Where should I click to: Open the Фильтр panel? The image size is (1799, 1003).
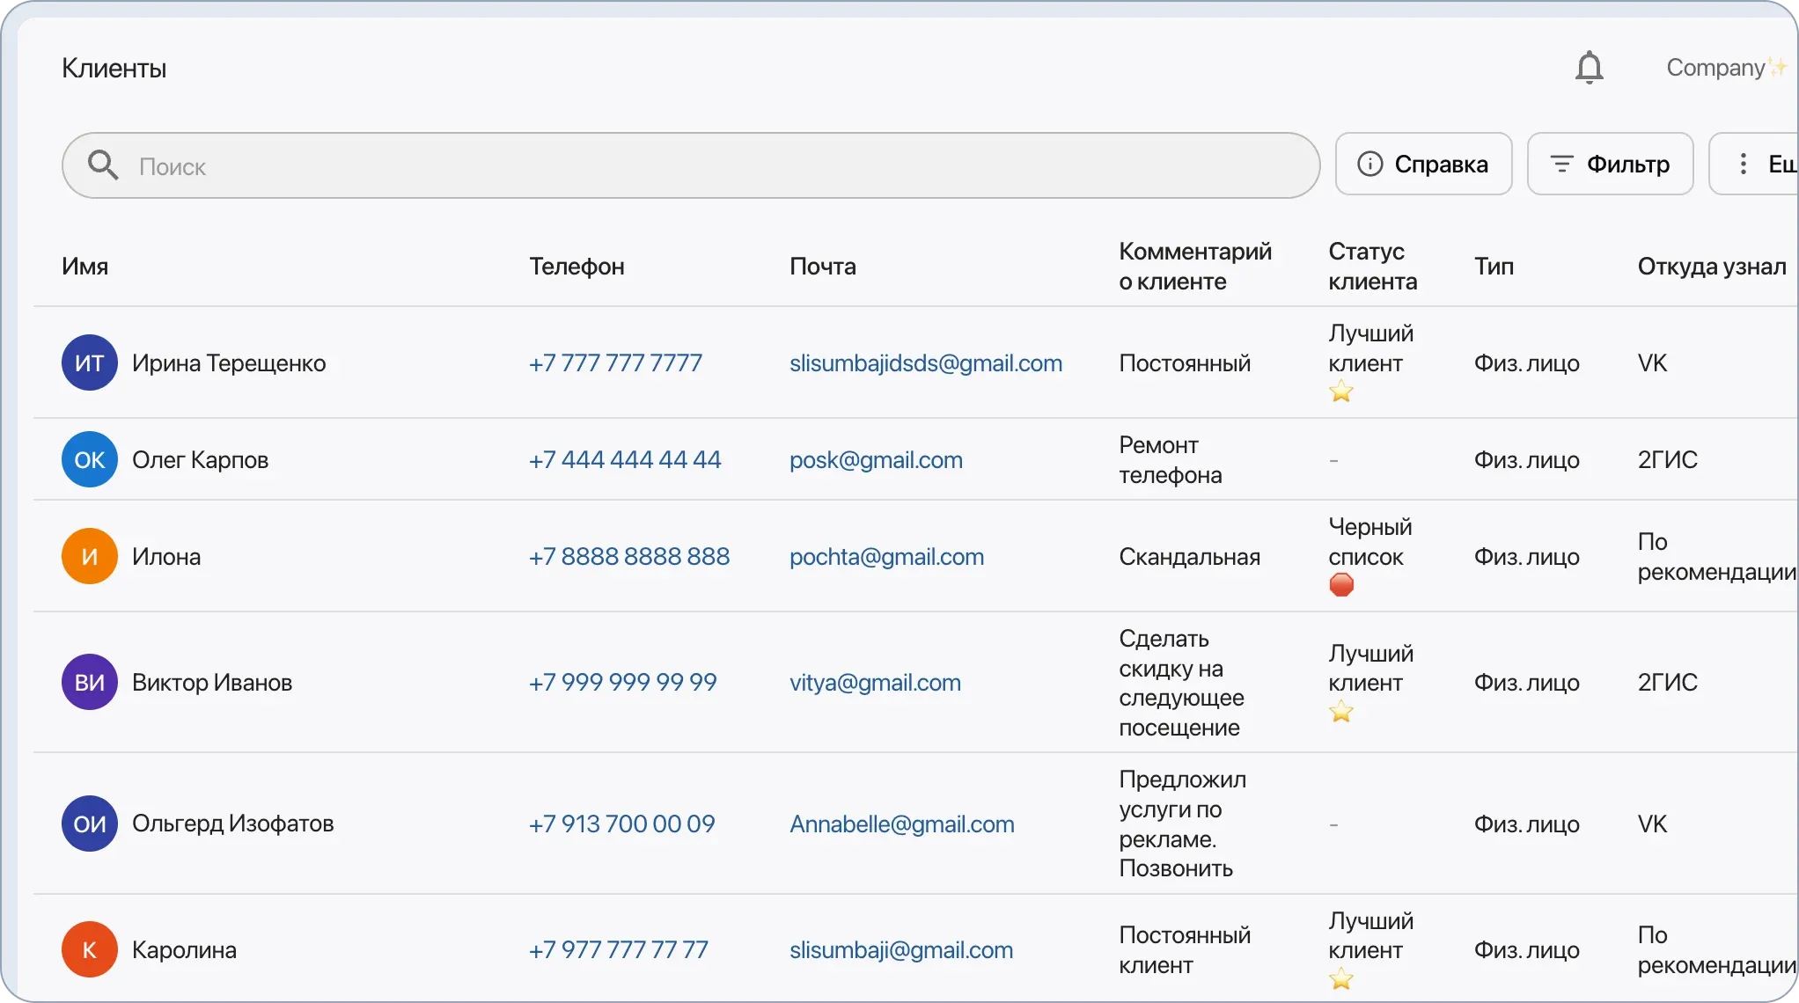point(1610,164)
